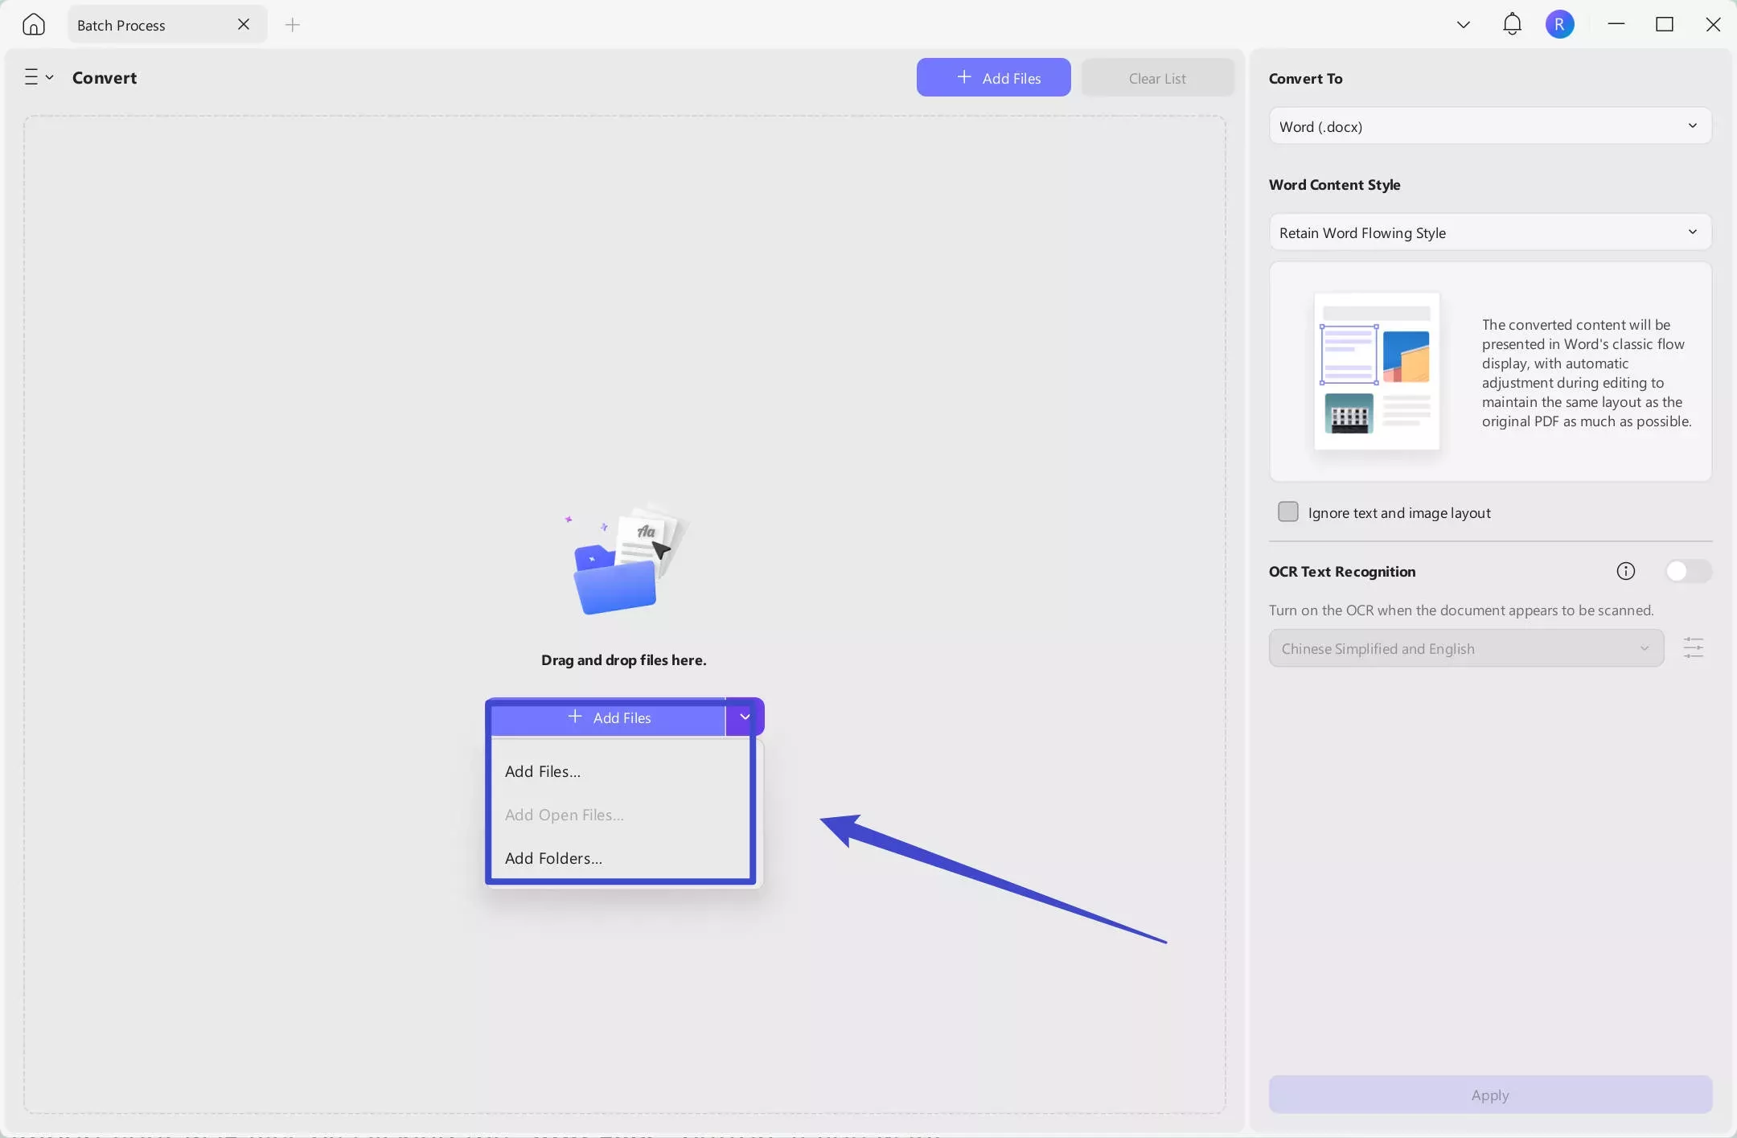1737x1138 pixels.
Task: Expand the Word (.docx) format dropdown
Action: (1489, 126)
